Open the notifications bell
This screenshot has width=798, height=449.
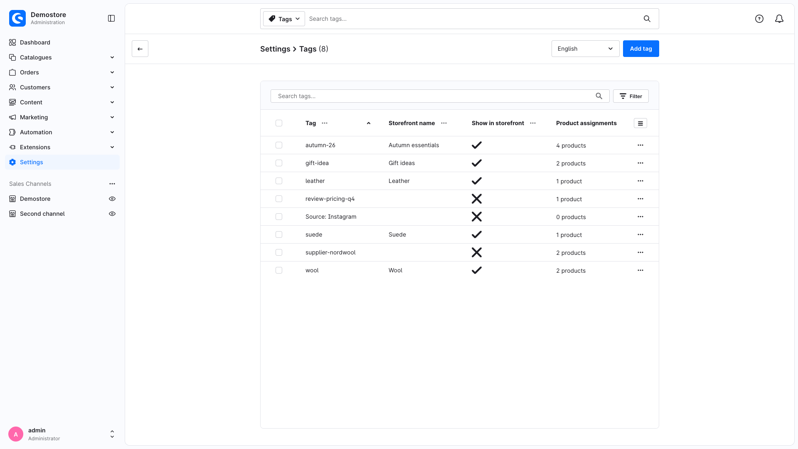tap(779, 19)
